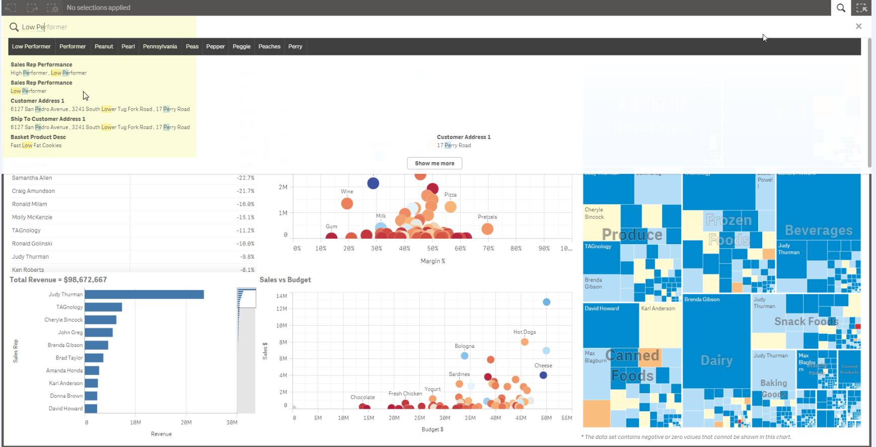876x447 pixels.
Task: Open the Fast Low Fat Cookies result
Action: [x=36, y=145]
